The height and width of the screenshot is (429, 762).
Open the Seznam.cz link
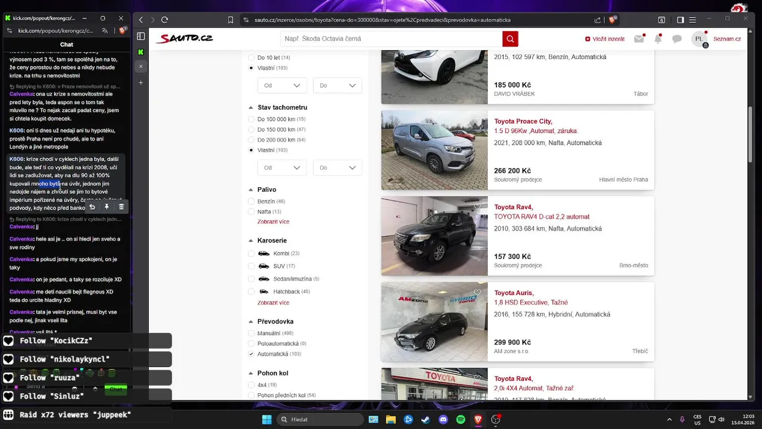pyautogui.click(x=727, y=39)
